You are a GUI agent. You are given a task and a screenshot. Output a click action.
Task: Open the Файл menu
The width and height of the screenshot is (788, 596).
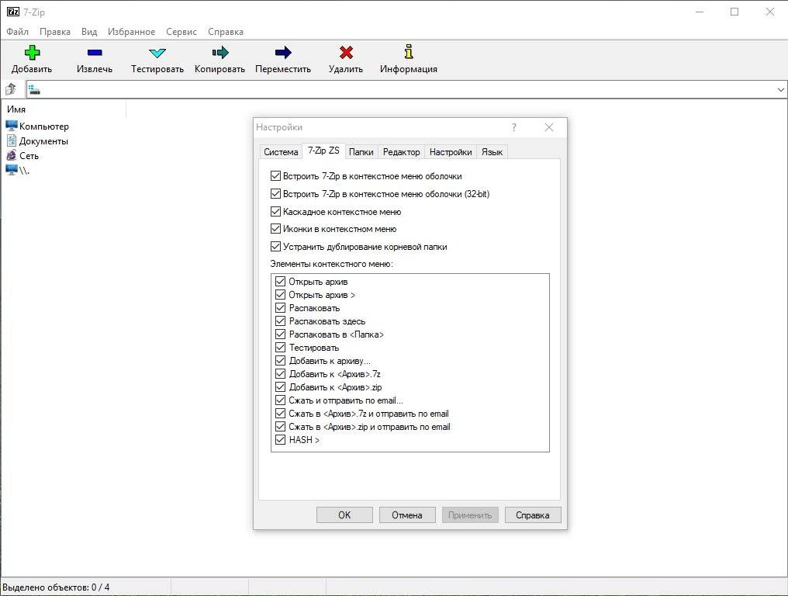pos(17,32)
